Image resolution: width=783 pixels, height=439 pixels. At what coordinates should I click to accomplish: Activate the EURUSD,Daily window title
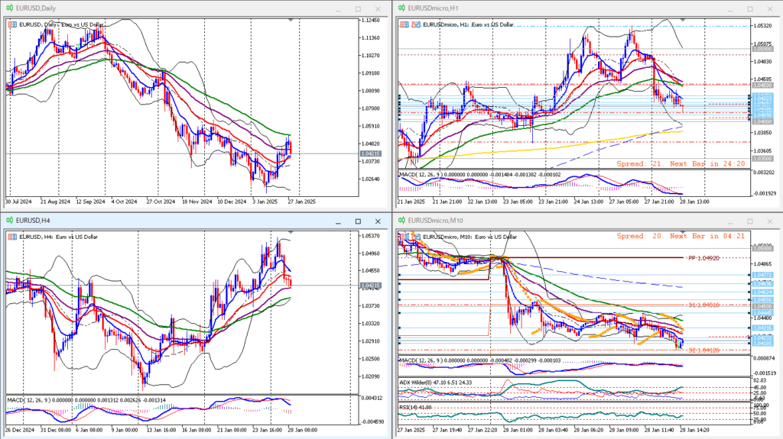tap(36, 8)
